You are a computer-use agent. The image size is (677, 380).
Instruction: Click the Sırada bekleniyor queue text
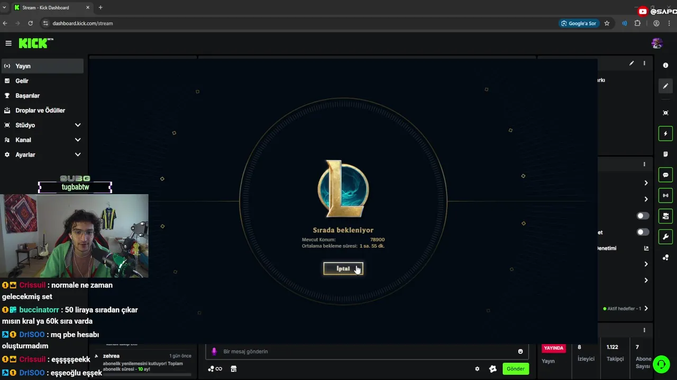pyautogui.click(x=343, y=230)
